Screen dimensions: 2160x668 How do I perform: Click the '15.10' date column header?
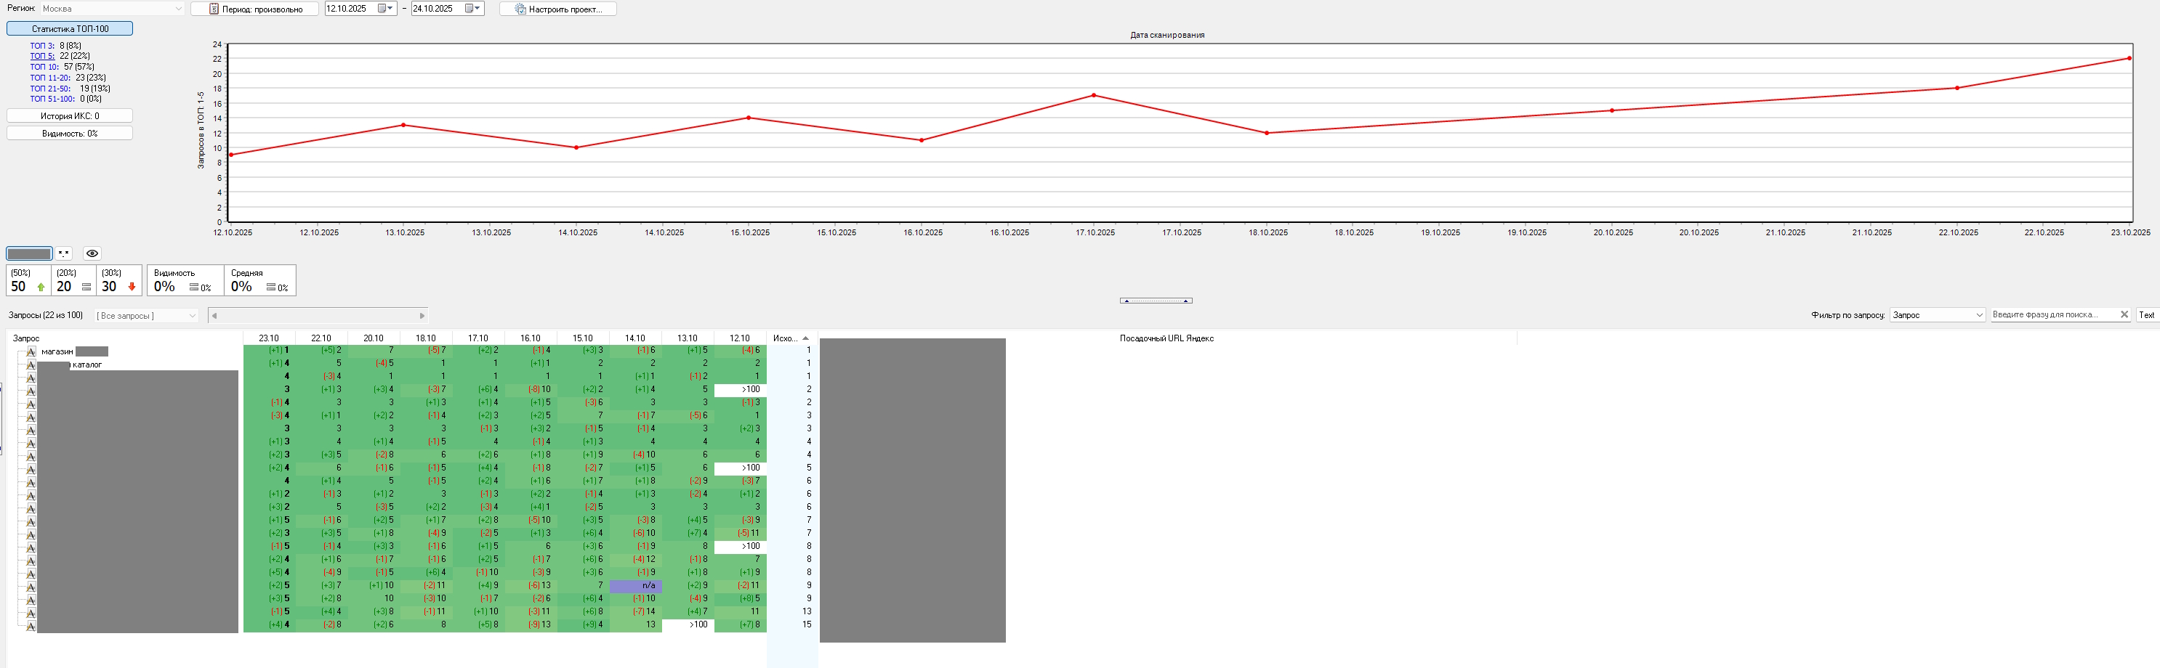583,338
